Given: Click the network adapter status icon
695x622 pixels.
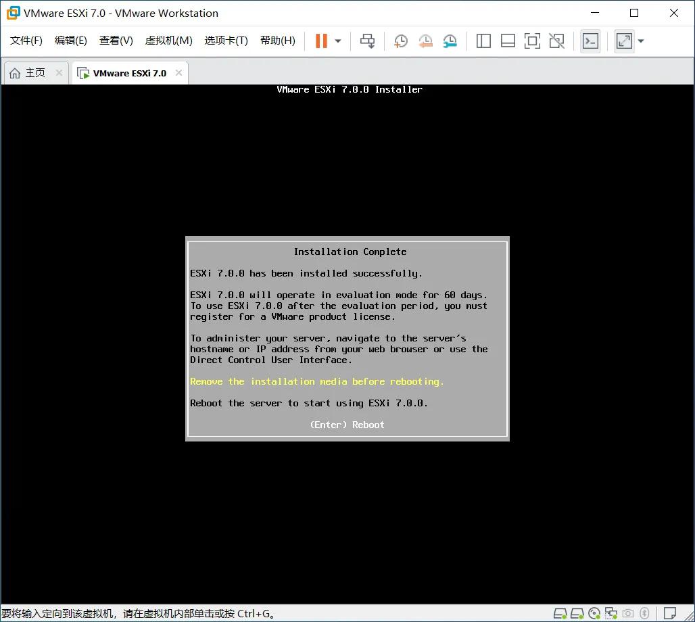Looking at the screenshot, I should click(x=611, y=613).
